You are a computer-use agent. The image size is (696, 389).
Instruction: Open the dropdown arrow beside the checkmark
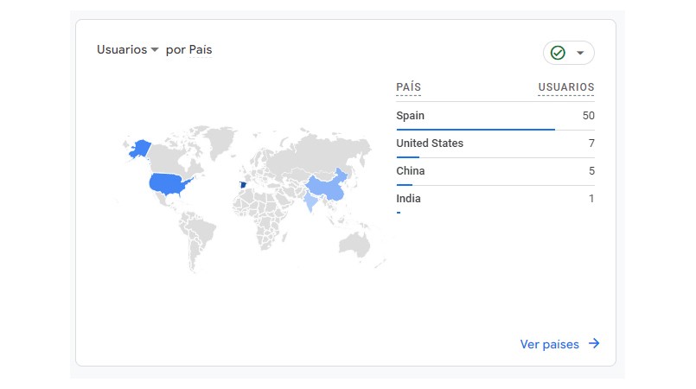(580, 53)
